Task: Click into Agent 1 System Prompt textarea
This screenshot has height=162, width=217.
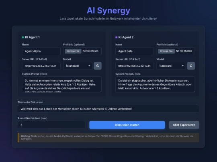Action: pos(62,84)
